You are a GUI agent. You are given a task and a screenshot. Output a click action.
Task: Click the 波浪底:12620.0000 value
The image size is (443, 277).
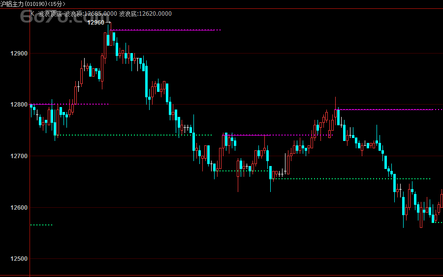(145, 14)
